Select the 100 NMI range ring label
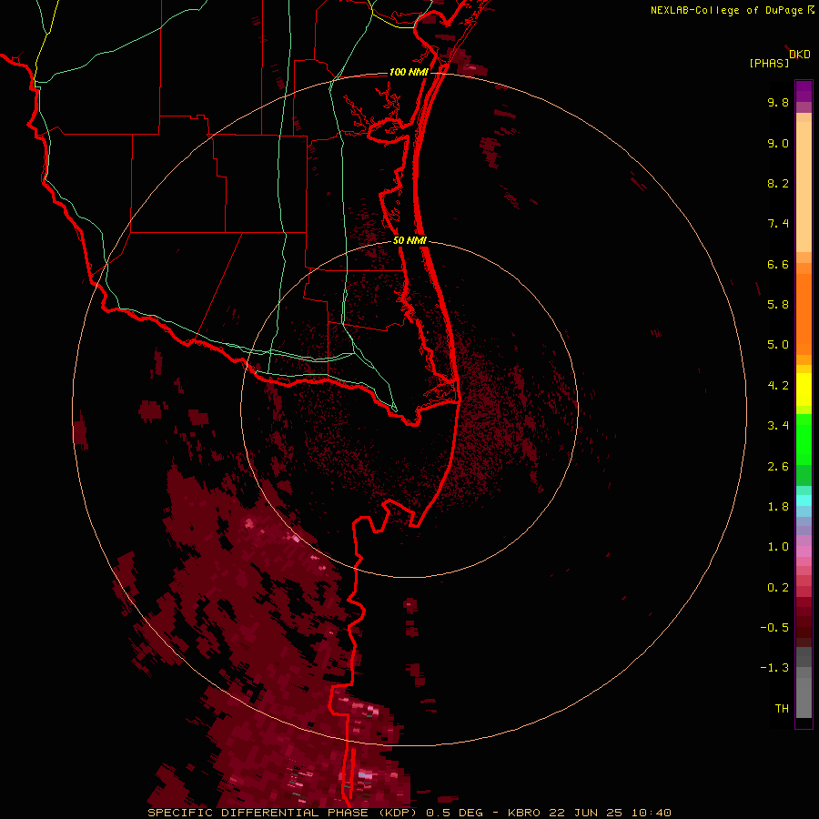This screenshot has height=819, width=819. click(x=409, y=72)
